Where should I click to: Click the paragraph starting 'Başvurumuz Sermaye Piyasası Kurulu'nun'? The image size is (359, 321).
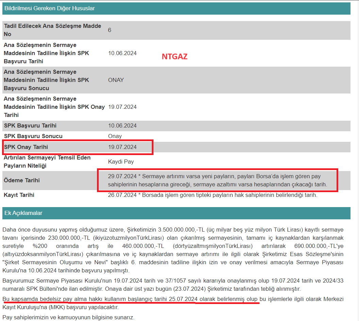pyautogui.click(x=173, y=285)
